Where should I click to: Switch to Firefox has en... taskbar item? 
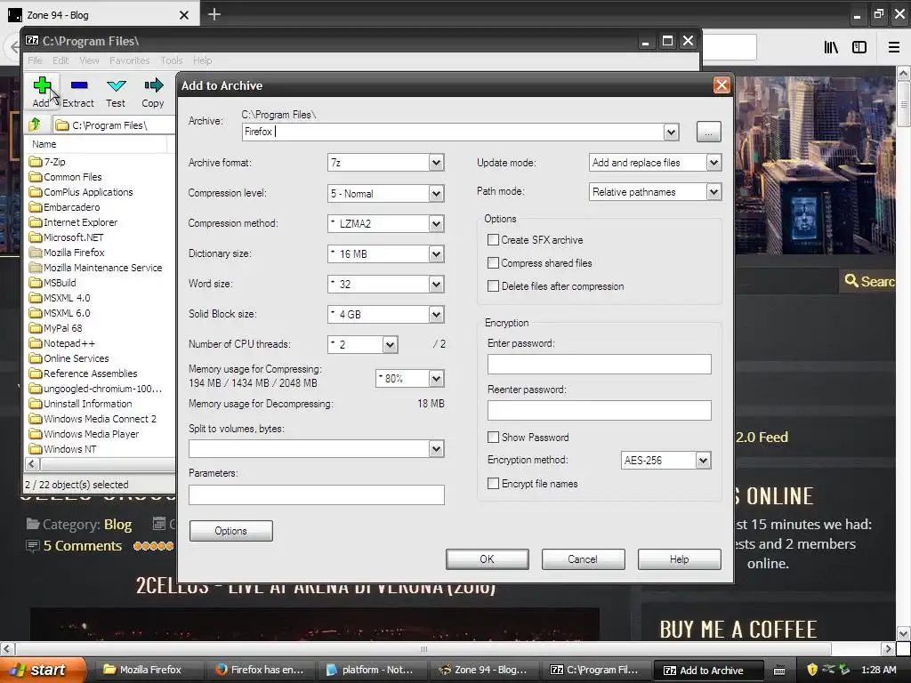260,670
